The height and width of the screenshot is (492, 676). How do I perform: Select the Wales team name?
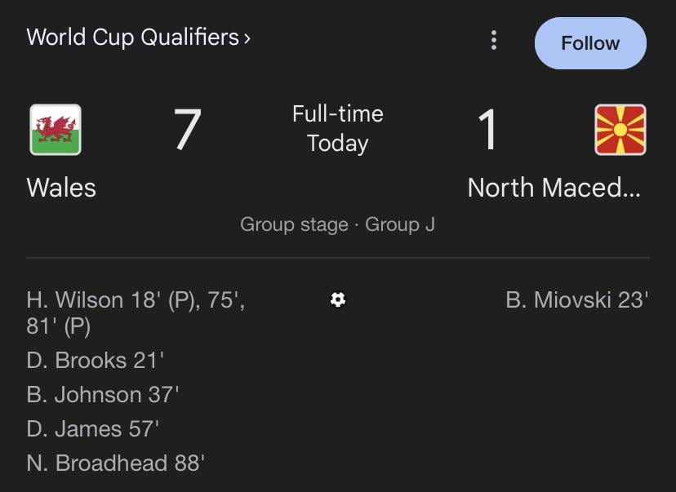coord(61,188)
